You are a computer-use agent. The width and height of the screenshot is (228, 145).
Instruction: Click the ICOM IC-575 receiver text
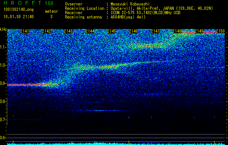tap(145, 13)
